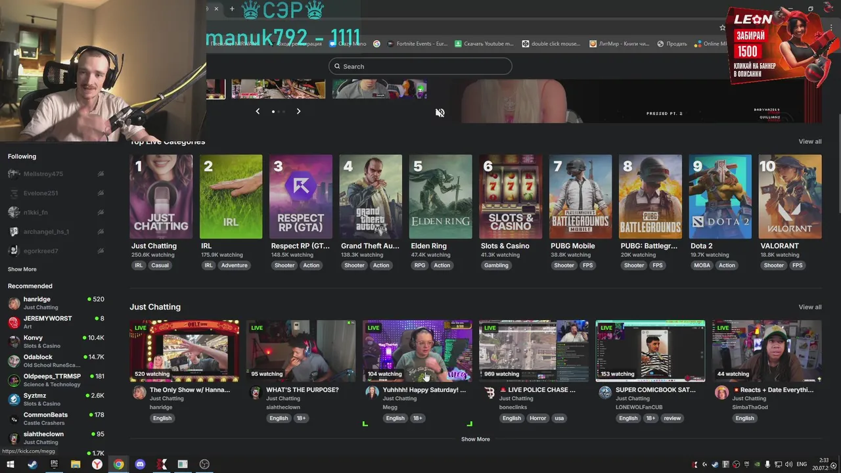
Task: Open the volume control in the system tray
Action: point(788,464)
